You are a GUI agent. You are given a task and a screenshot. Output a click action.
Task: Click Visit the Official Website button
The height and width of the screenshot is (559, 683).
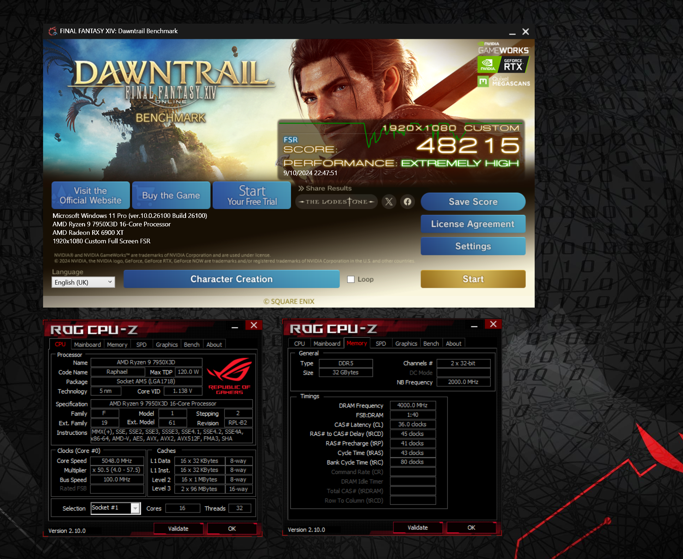pos(90,195)
